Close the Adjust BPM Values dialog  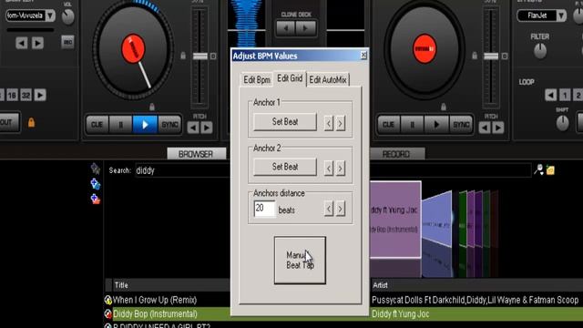point(363,56)
